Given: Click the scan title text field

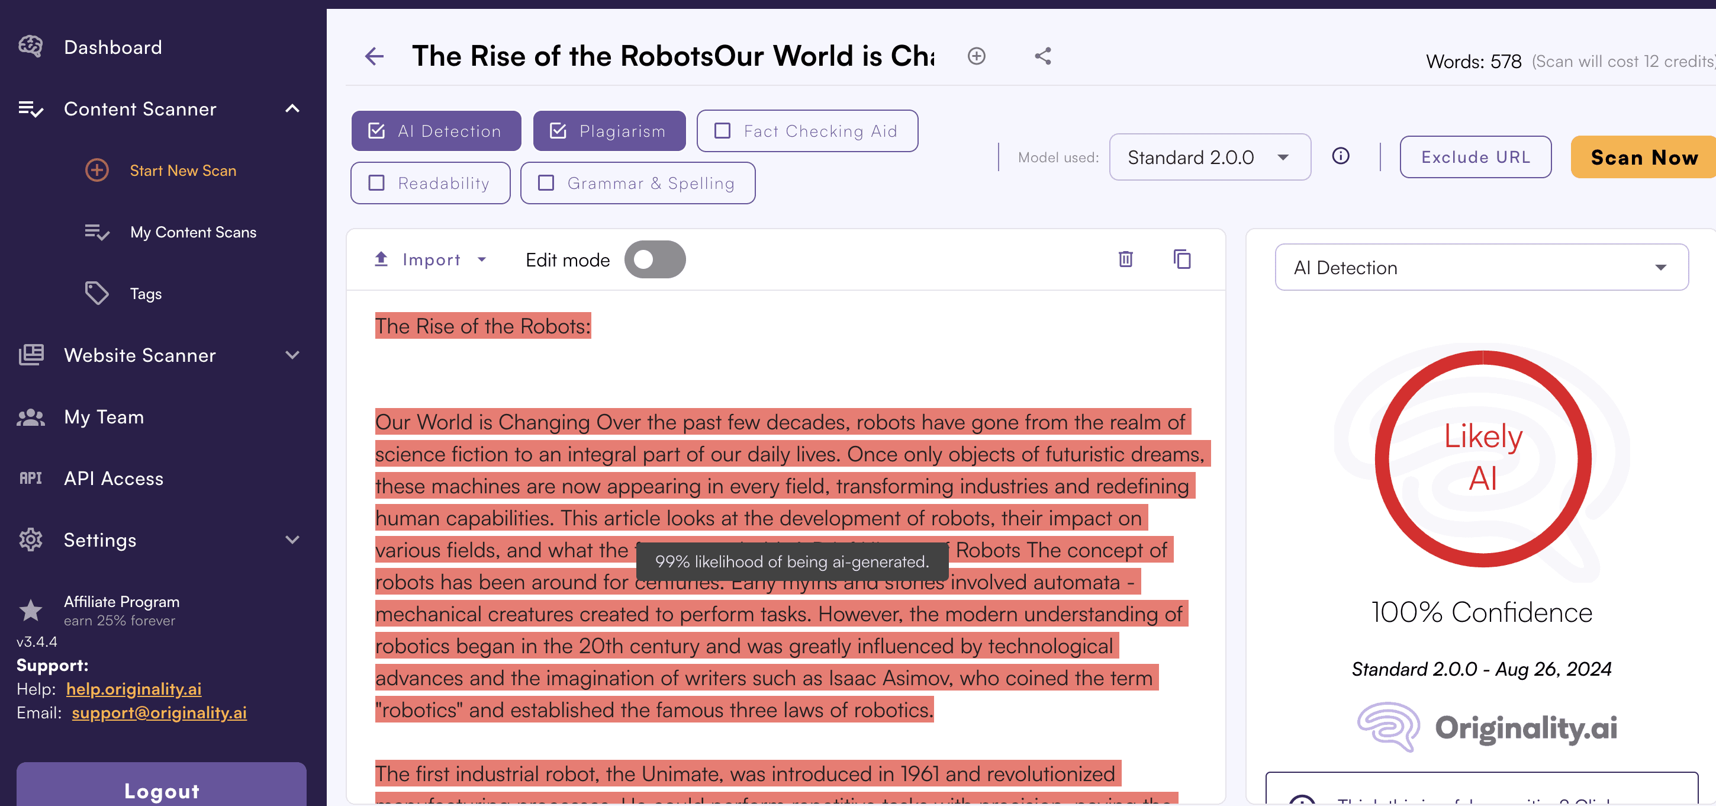Looking at the screenshot, I should [672, 56].
